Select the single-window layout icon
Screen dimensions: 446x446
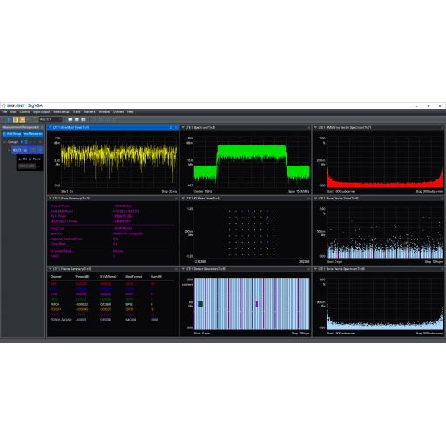point(71,119)
